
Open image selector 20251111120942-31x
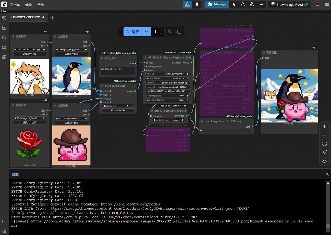coord(71,118)
